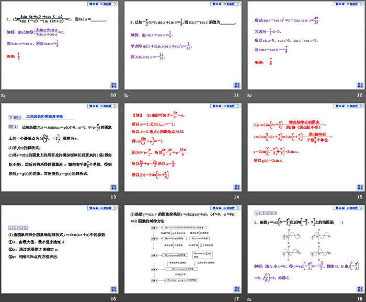Click blue corner button on slide 10
This screenshot has width=366, height=302.
[x=112, y=85]
